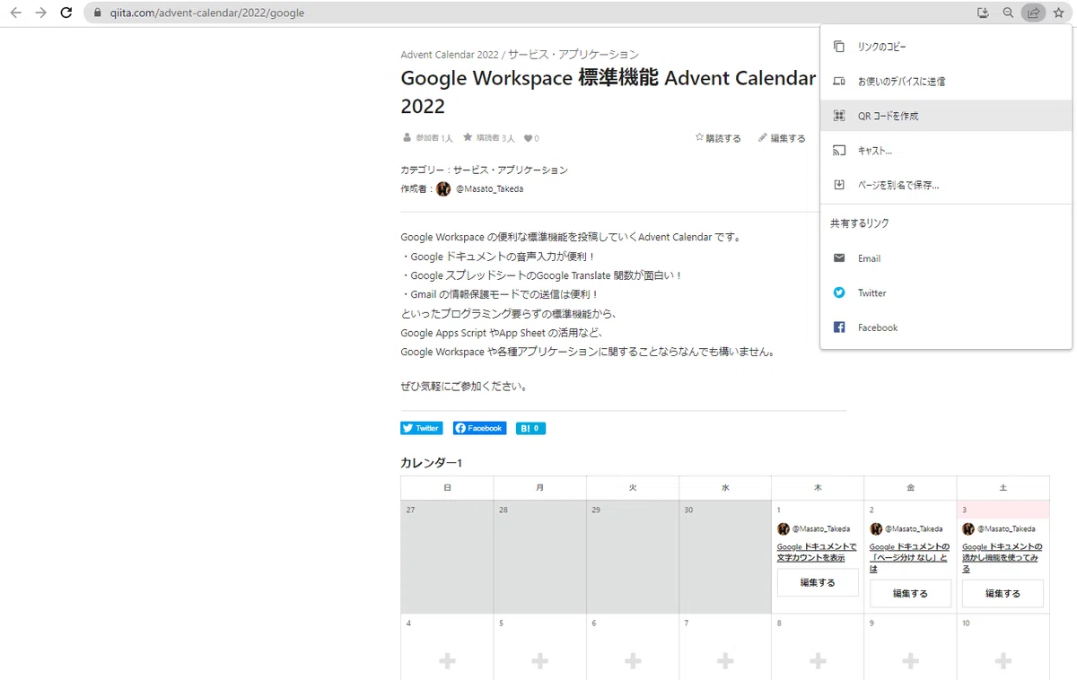Screen dimensions: 1077x680
Task: Click the blue Twitter share button on the page
Action: coord(422,428)
